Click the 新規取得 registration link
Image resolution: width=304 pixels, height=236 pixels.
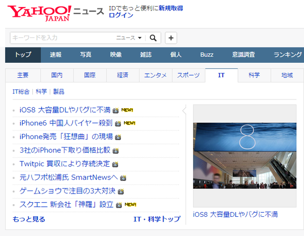pos(171,8)
